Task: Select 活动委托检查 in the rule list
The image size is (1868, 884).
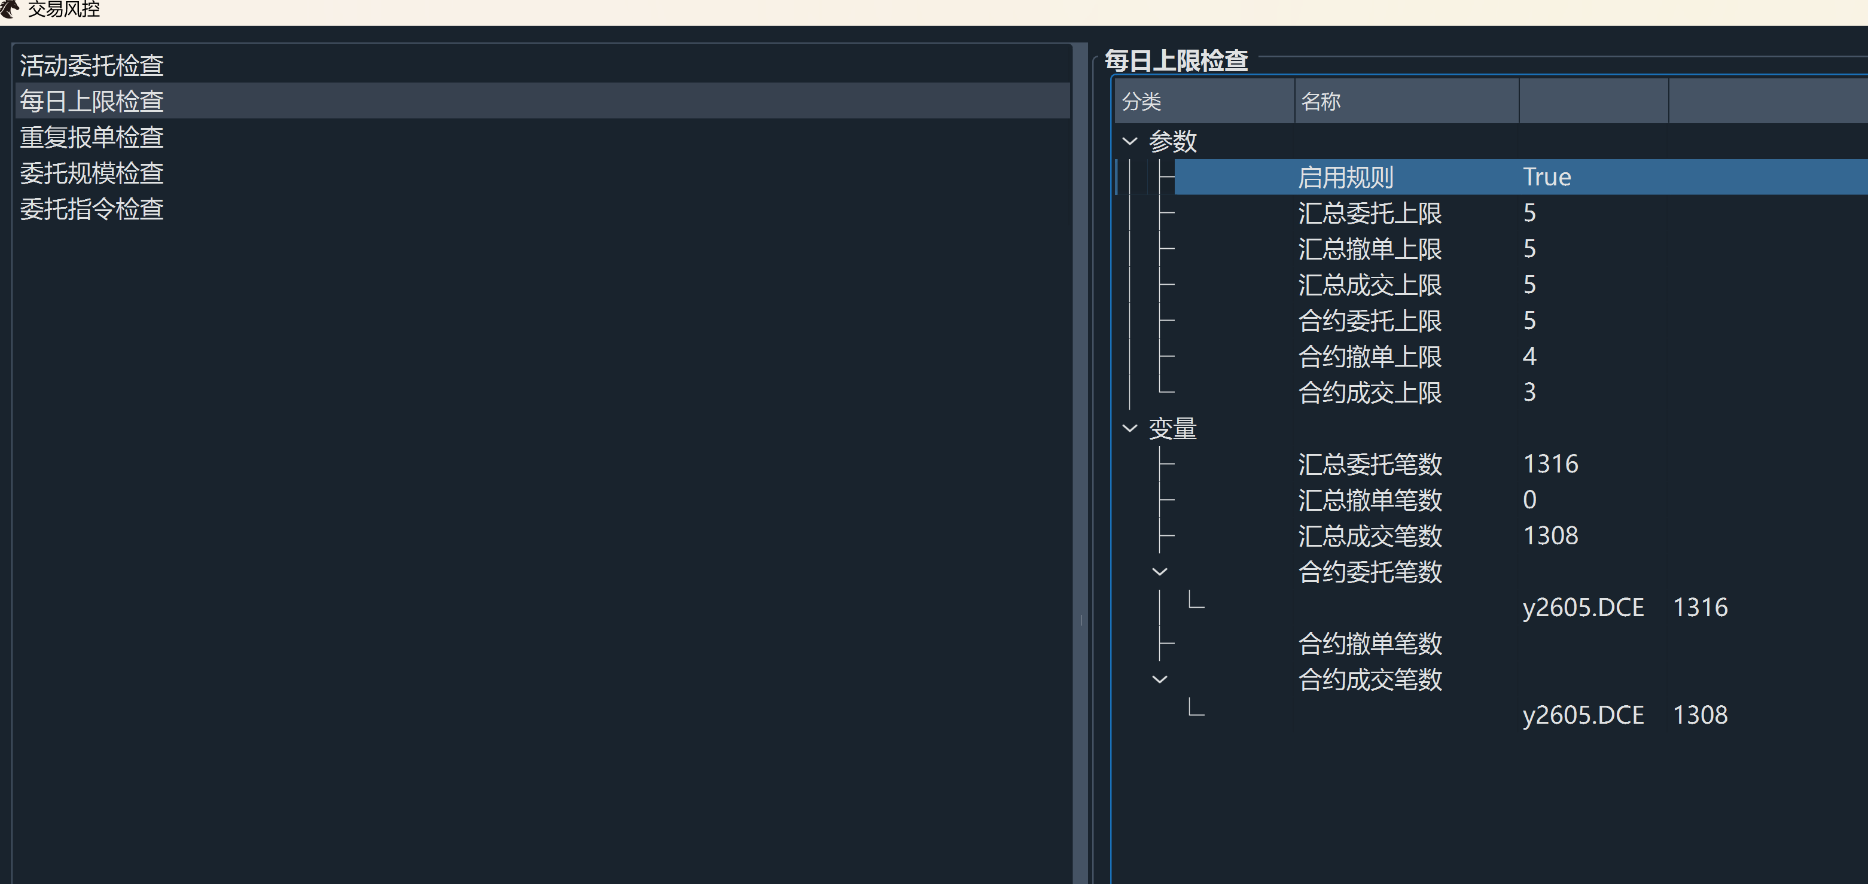Action: point(92,65)
